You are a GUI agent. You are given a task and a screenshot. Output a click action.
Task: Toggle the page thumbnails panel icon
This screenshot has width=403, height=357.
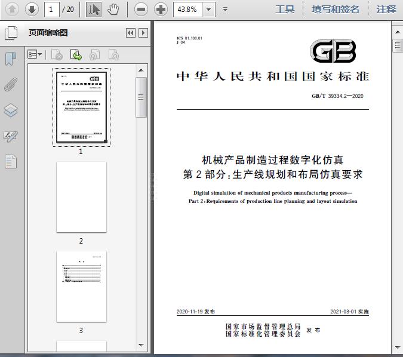pos(11,33)
